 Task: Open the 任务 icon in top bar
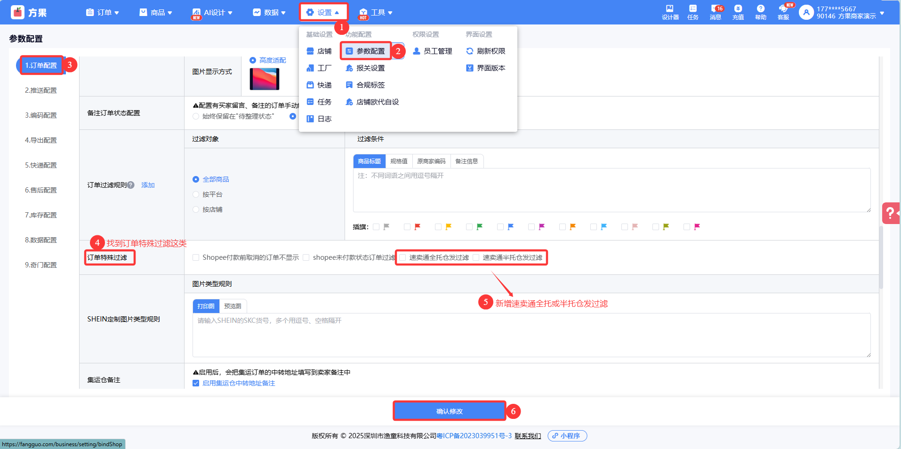pos(692,12)
